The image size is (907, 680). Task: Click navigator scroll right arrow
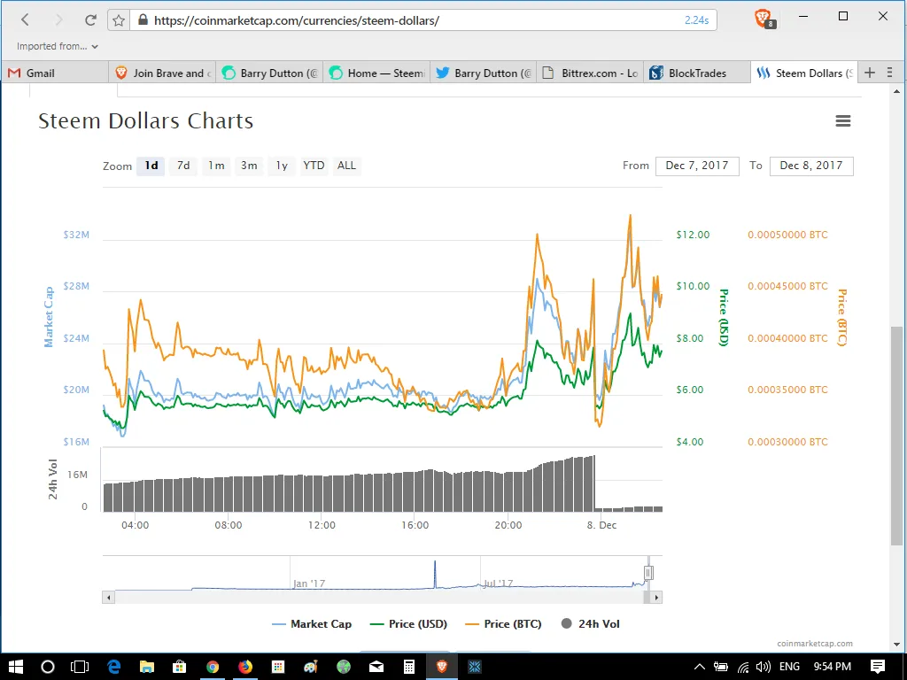pos(656,598)
